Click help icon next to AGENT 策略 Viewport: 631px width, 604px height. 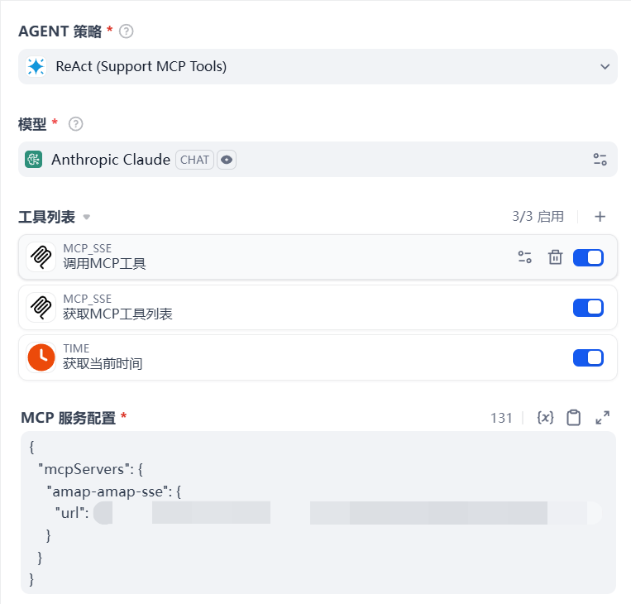tap(127, 31)
